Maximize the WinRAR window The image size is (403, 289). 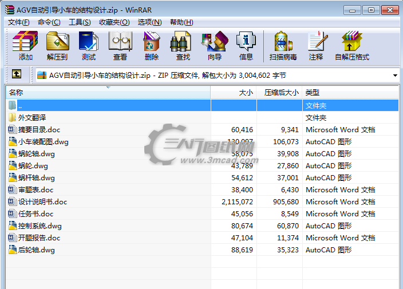click(371, 10)
